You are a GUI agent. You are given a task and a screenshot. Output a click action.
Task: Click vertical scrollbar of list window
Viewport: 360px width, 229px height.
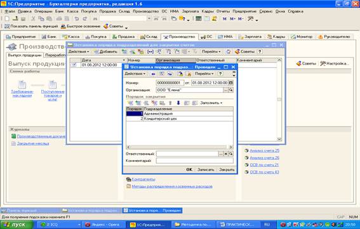click(279, 100)
